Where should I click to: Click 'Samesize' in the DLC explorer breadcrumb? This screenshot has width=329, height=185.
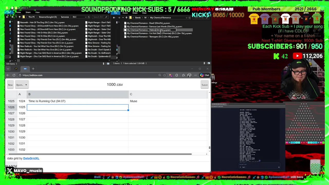pos(65,17)
